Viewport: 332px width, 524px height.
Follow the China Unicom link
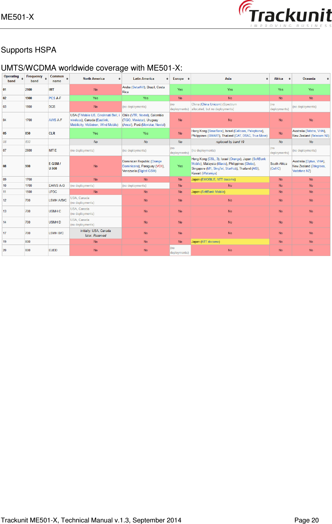click(x=211, y=104)
